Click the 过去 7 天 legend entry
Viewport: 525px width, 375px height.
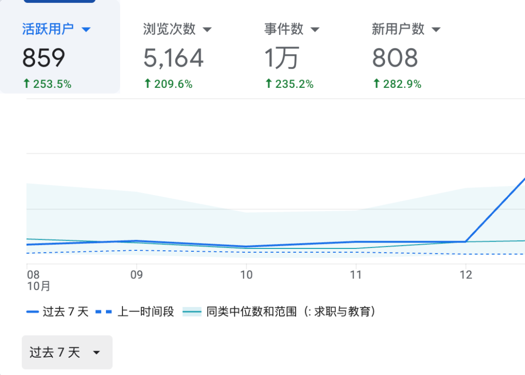[x=57, y=312]
